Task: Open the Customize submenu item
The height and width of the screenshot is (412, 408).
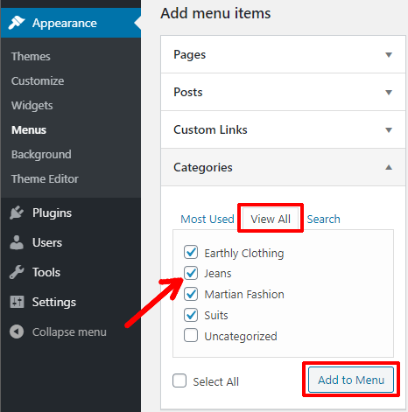Action: 38,80
